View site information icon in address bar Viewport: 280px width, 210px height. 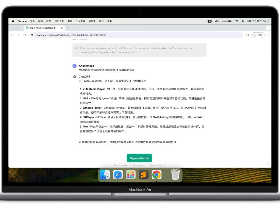(32, 35)
